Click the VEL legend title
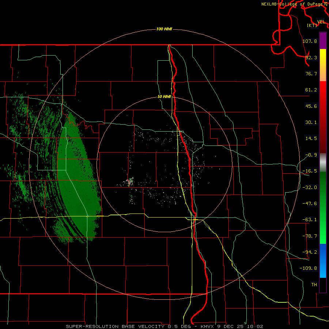This screenshot has width=329, height=329. point(321,22)
